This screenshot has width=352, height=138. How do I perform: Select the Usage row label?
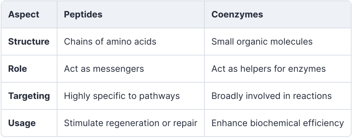(22, 123)
